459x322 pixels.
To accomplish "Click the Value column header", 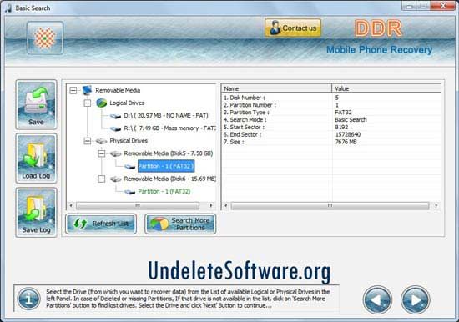I will [386, 88].
